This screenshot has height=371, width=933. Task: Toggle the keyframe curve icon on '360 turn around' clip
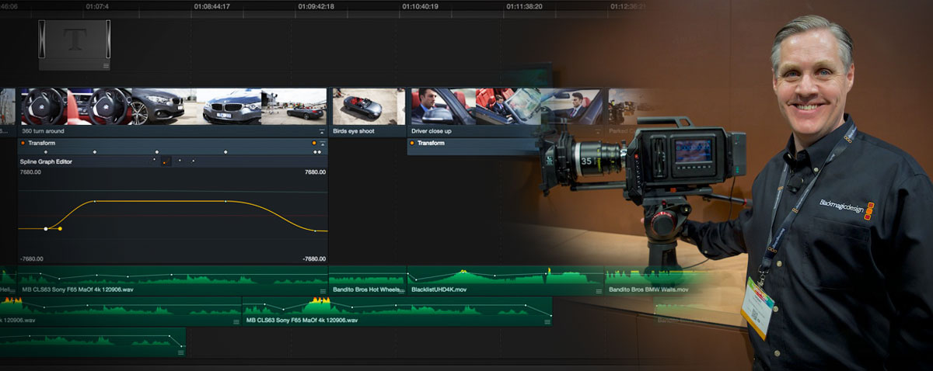point(322,132)
